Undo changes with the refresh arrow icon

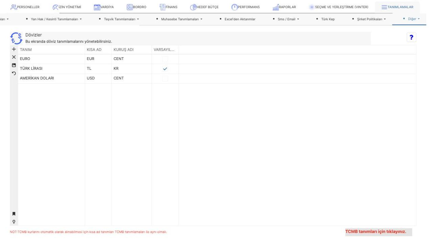[14, 73]
